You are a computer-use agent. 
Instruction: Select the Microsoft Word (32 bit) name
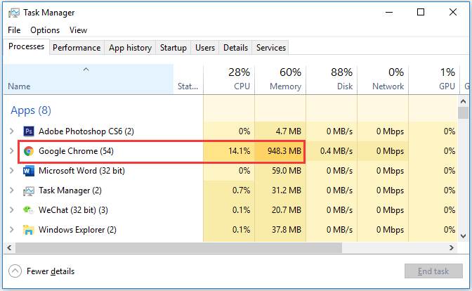(x=81, y=171)
